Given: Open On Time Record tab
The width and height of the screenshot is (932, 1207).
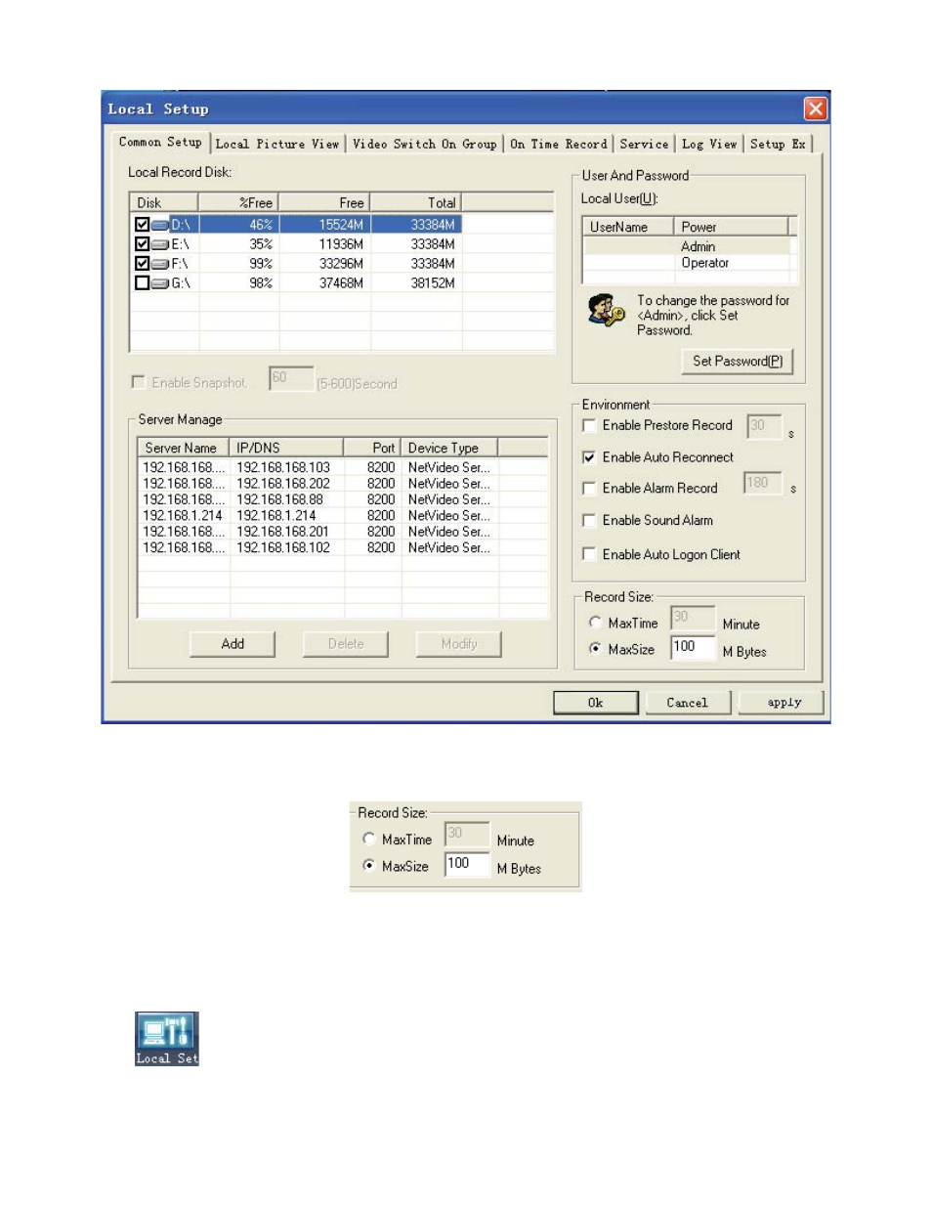Looking at the screenshot, I should coord(559,145).
